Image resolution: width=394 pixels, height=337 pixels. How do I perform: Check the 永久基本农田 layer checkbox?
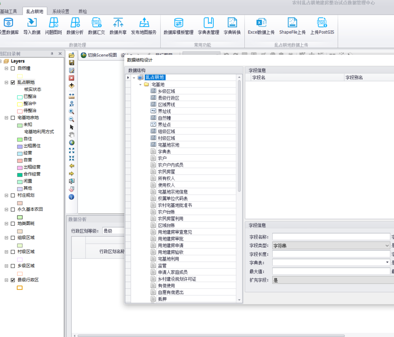click(13, 209)
